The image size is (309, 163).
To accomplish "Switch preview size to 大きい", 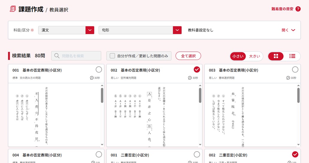I will (x=255, y=56).
